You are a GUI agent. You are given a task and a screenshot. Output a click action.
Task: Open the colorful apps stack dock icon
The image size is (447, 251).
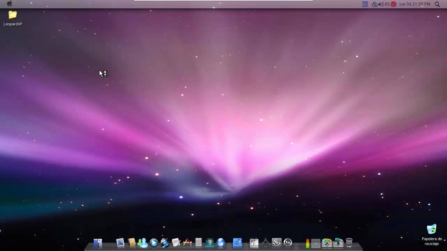click(x=327, y=243)
